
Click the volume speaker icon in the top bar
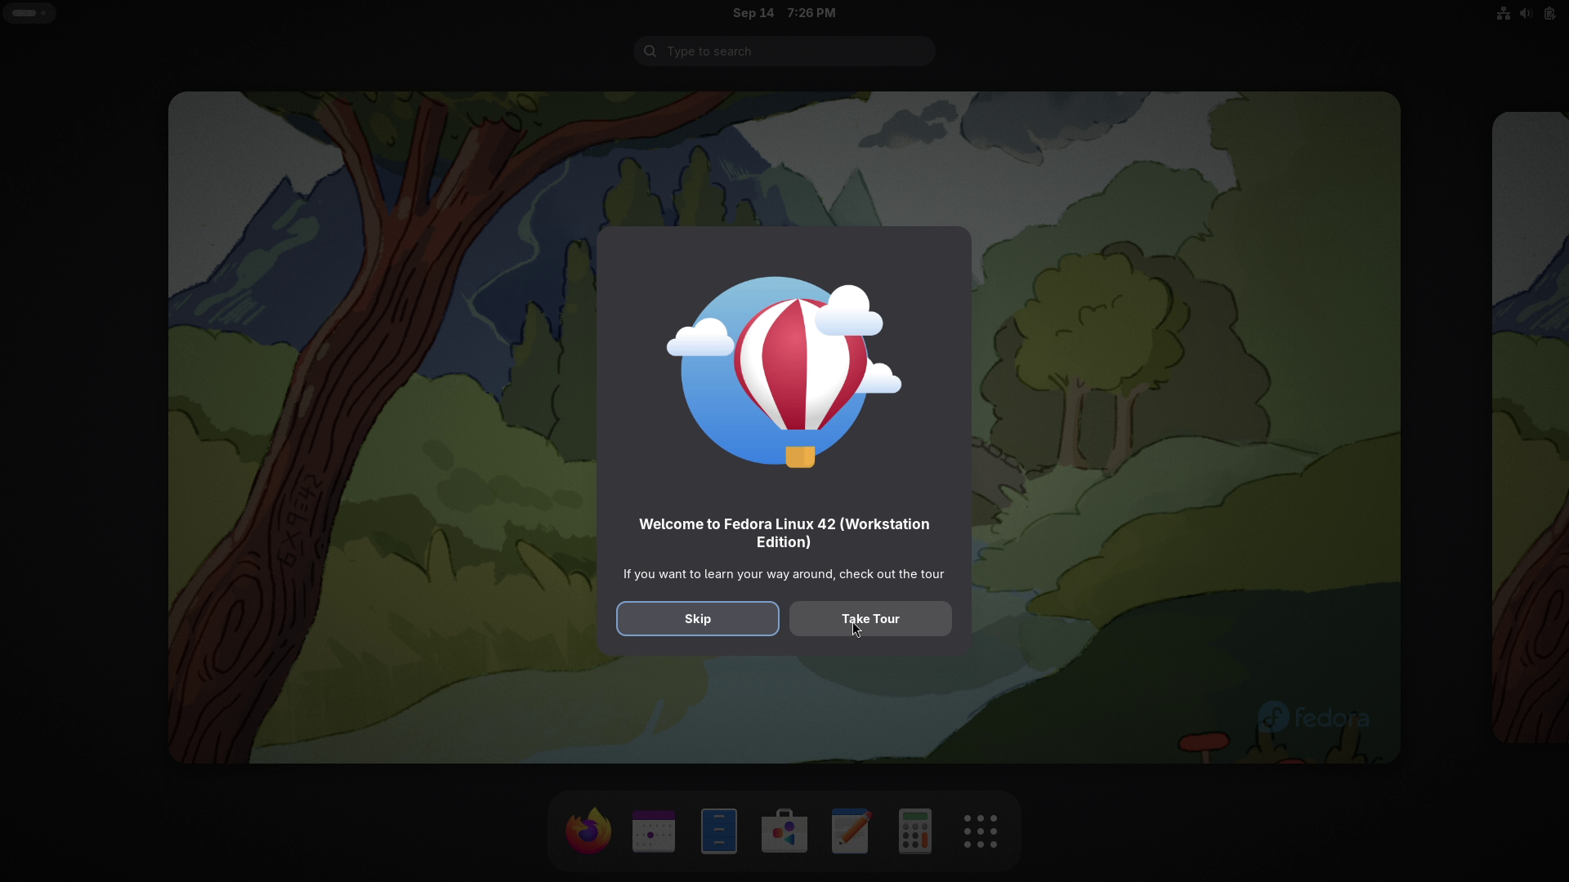1526,13
